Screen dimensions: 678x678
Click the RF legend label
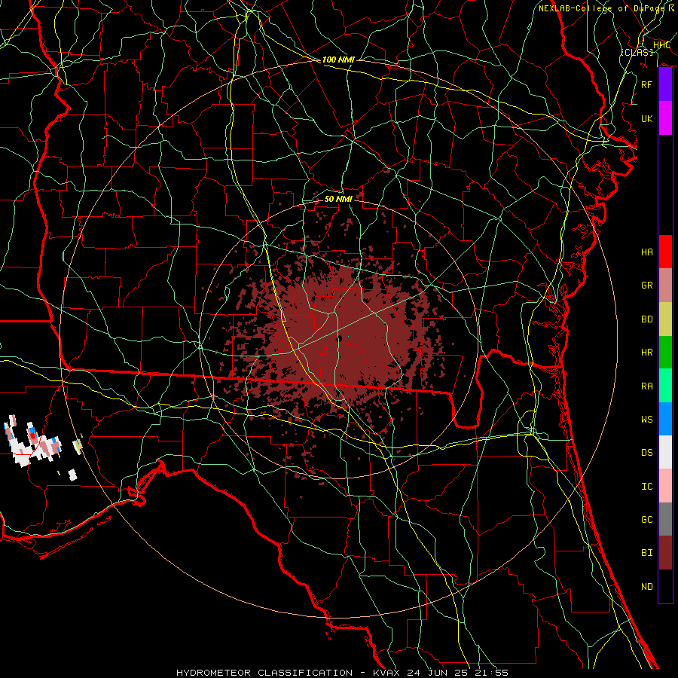point(646,84)
